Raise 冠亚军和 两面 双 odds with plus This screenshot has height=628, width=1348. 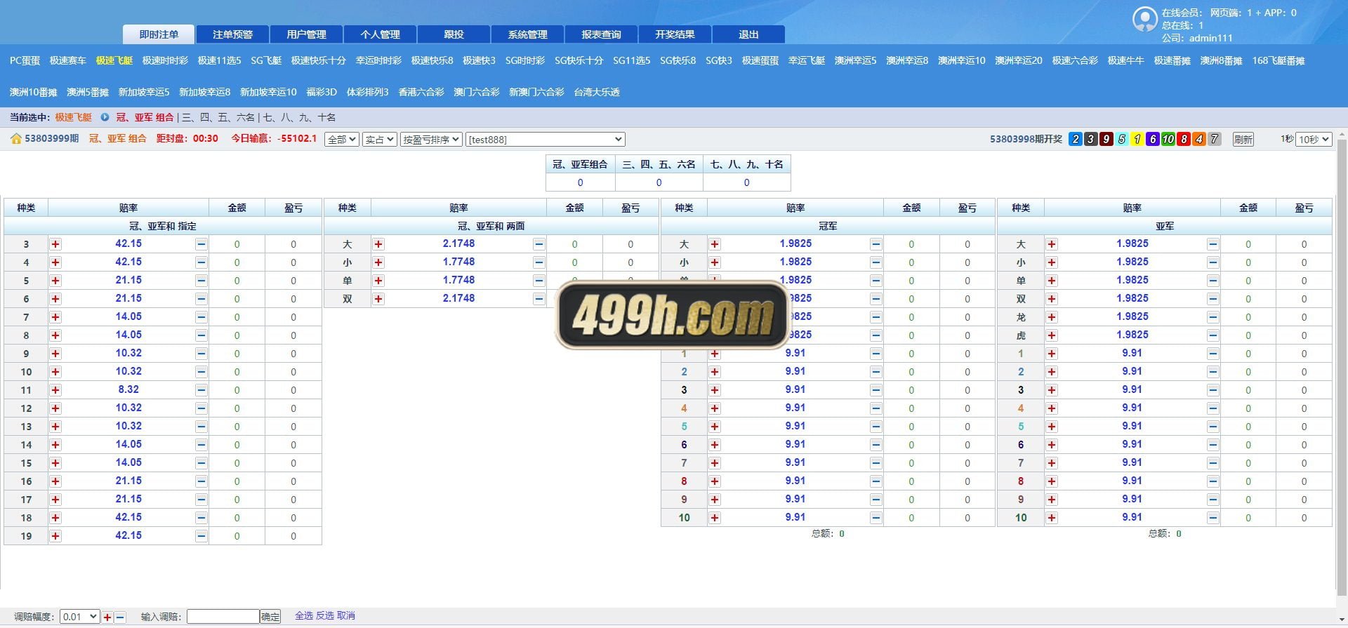(x=378, y=299)
